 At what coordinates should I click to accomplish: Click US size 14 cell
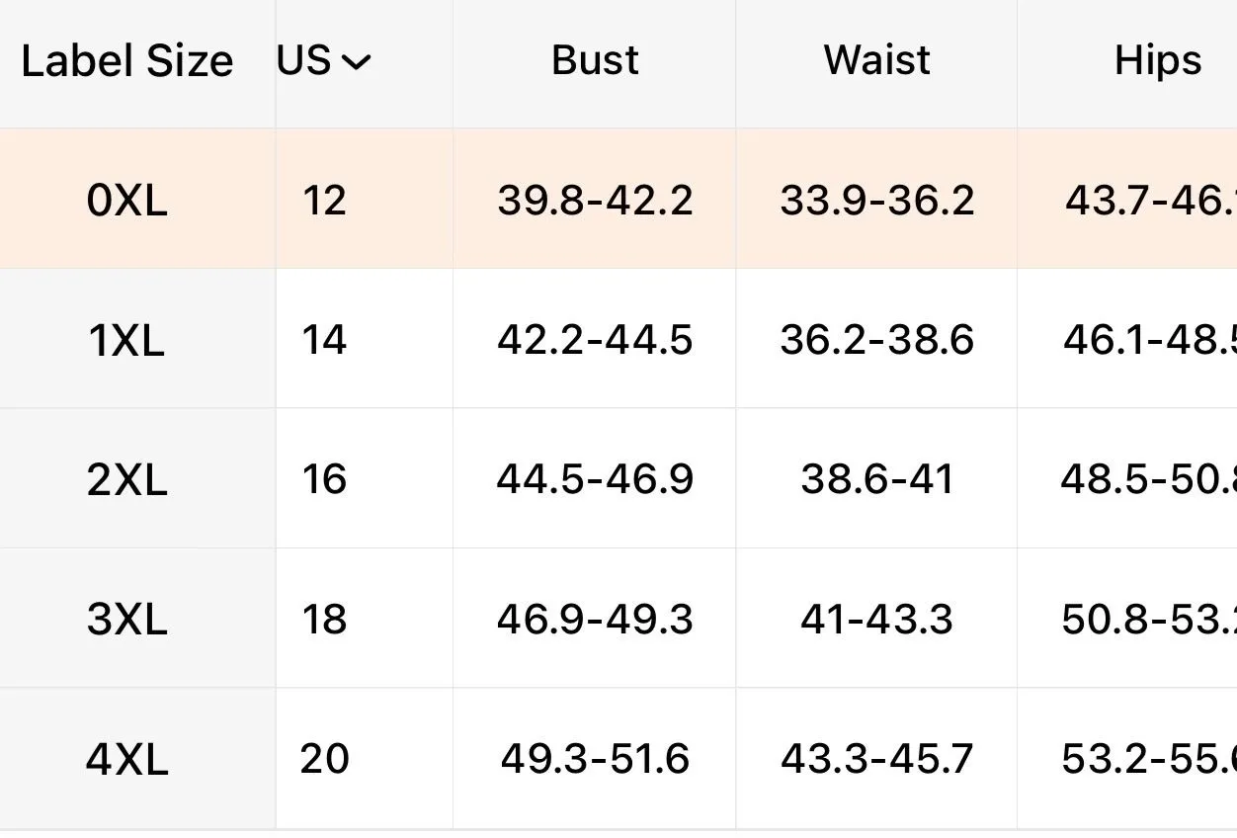[x=324, y=340]
